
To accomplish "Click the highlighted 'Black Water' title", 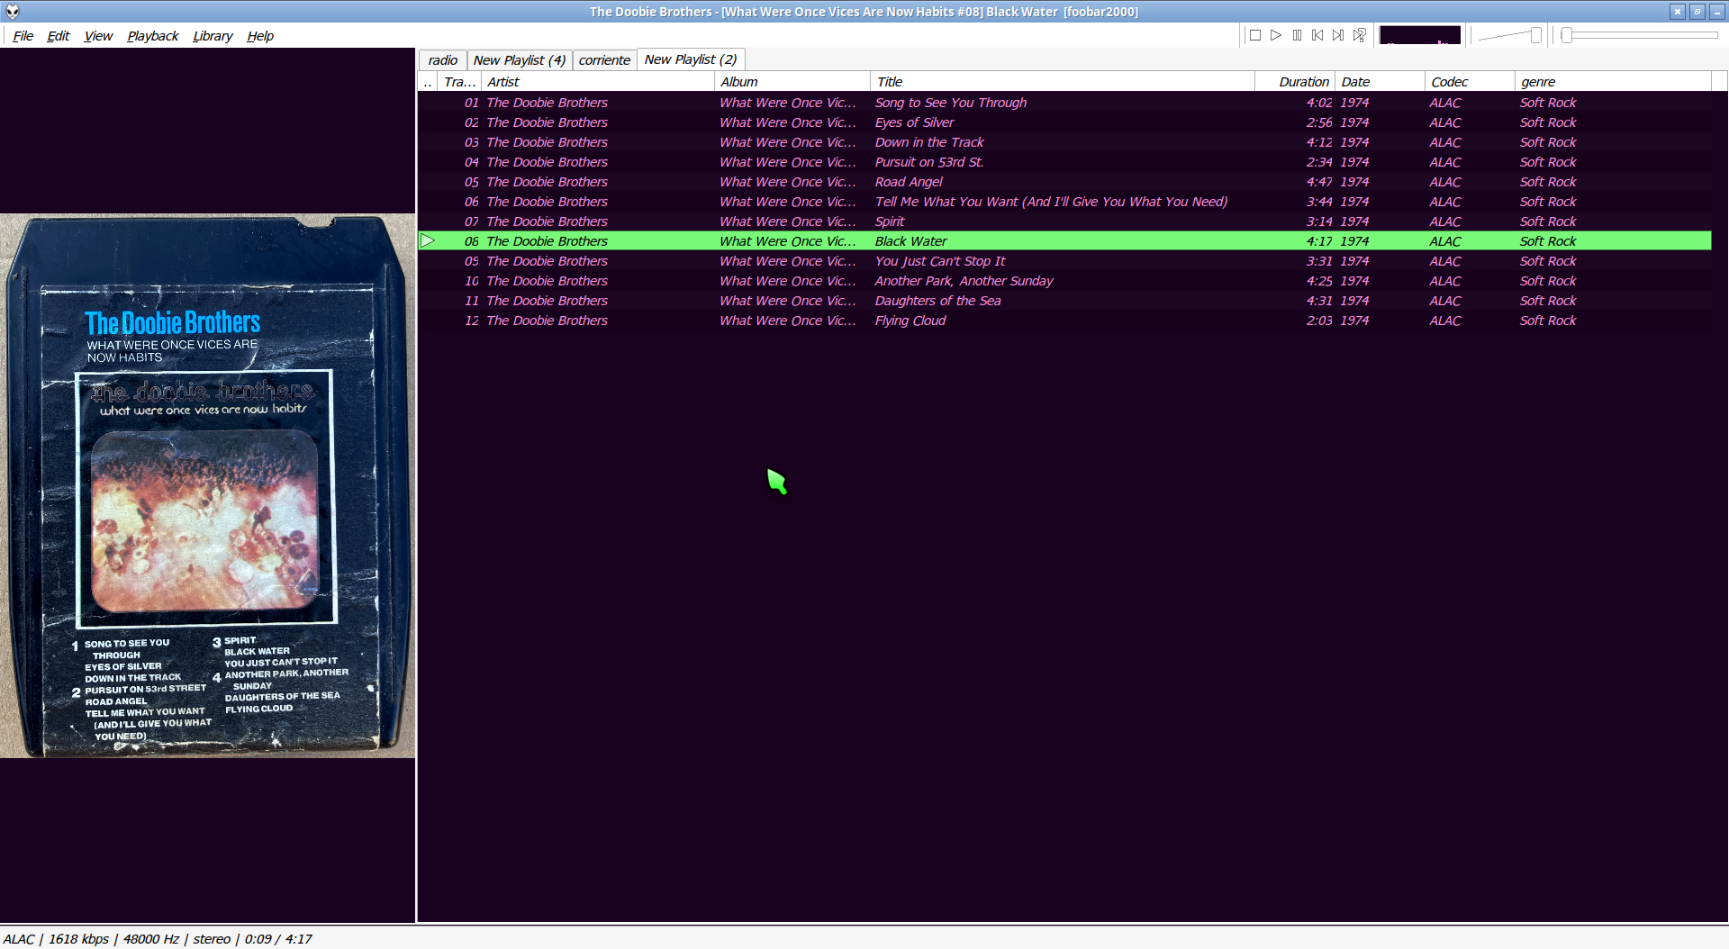I will (x=910, y=241).
